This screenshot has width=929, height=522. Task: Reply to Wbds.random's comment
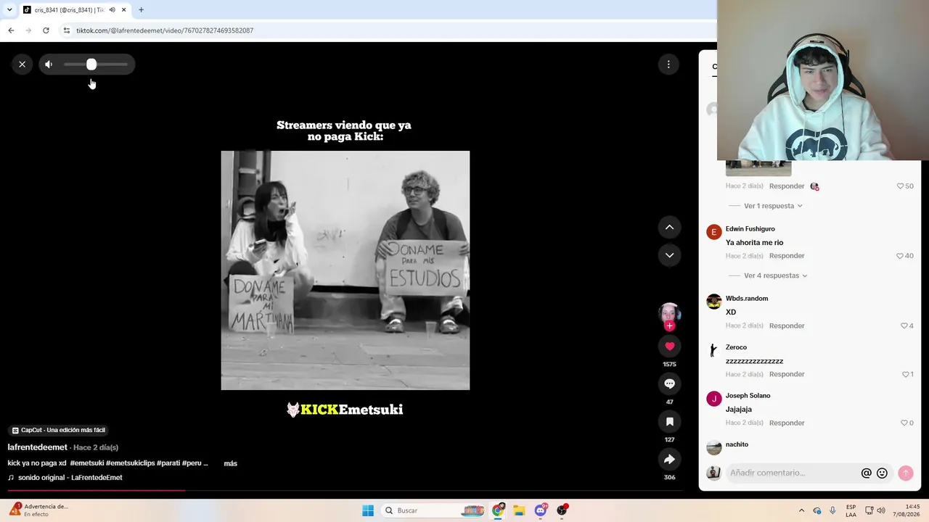tap(787, 326)
